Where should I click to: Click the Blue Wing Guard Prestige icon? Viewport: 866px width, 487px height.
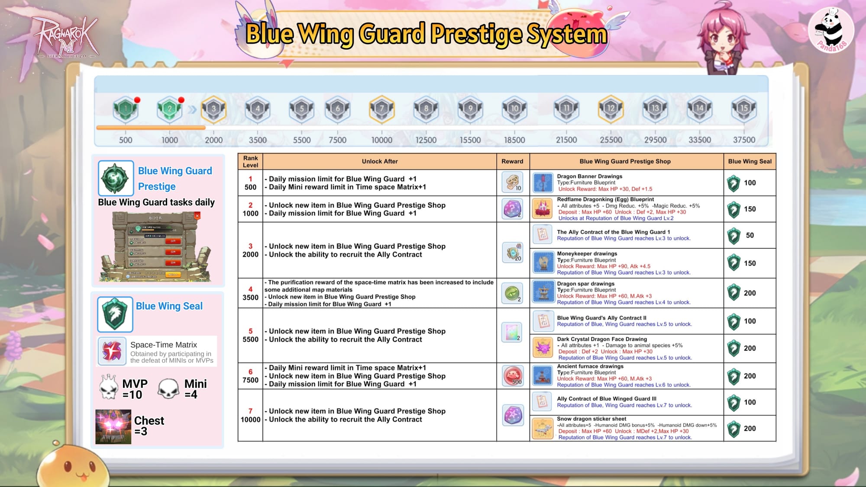click(116, 178)
